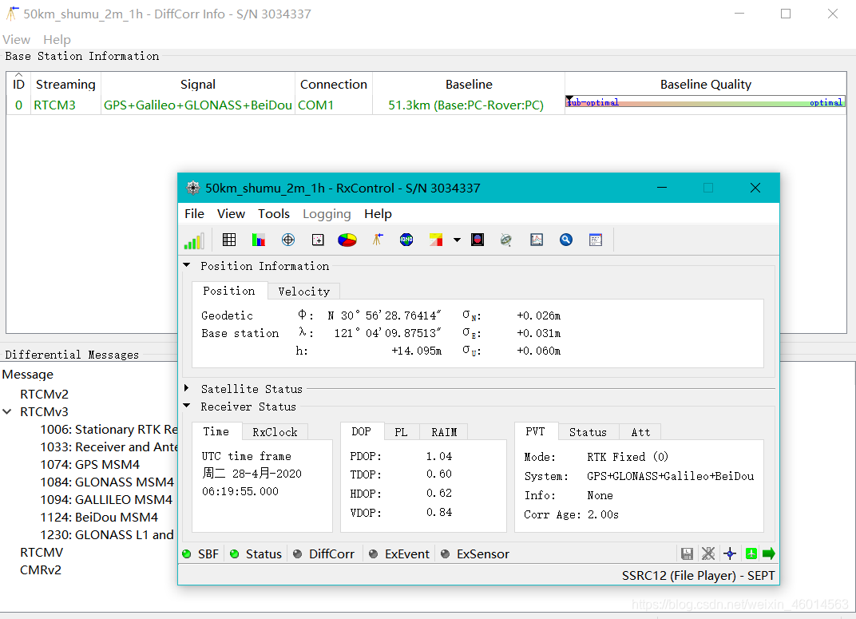The height and width of the screenshot is (619, 856).
Task: Click the yellow and red square toolbar icon
Action: (436, 240)
